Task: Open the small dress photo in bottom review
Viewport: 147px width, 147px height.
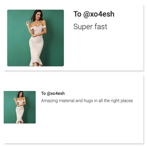Action: pos(20,107)
